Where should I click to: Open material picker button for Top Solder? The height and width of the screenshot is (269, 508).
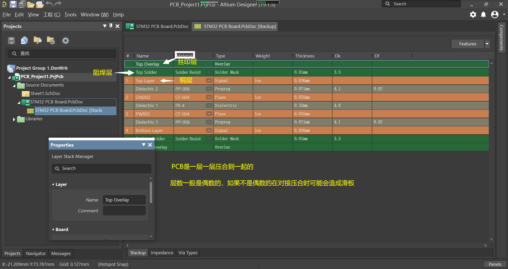[x=209, y=72]
